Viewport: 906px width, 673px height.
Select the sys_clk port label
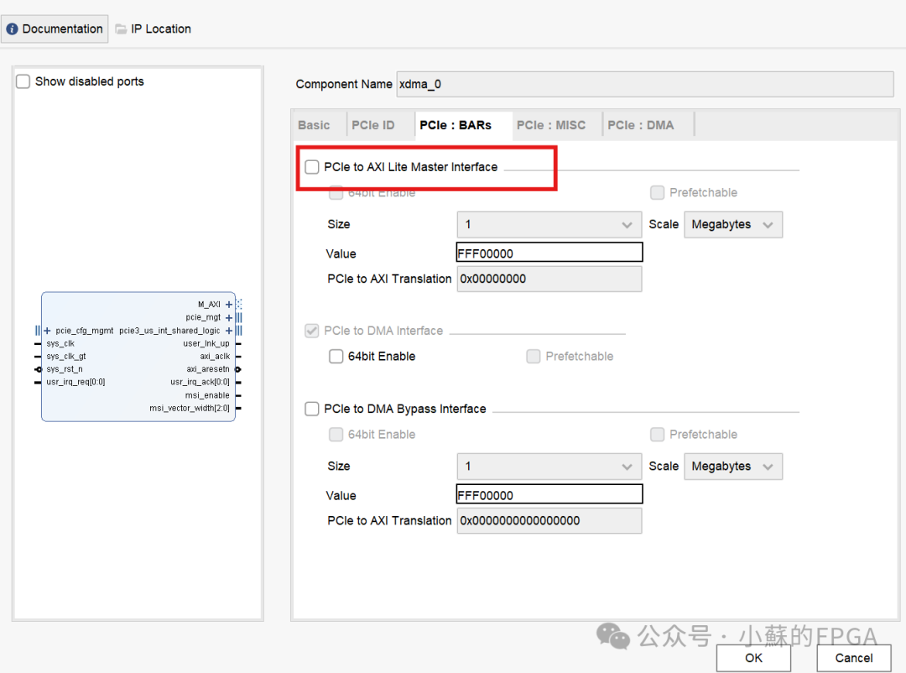(x=60, y=343)
